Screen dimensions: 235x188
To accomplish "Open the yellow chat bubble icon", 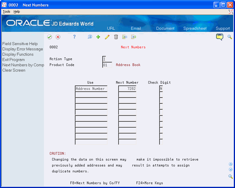I will 220,37.
